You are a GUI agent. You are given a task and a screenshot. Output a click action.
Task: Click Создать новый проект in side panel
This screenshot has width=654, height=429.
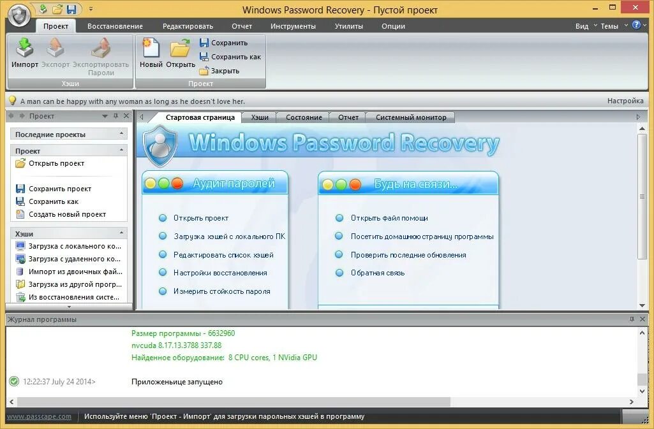[61, 214]
